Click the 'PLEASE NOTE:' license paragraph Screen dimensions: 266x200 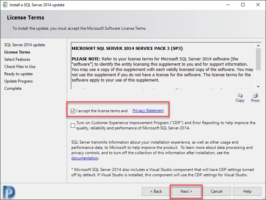[x=162, y=70]
